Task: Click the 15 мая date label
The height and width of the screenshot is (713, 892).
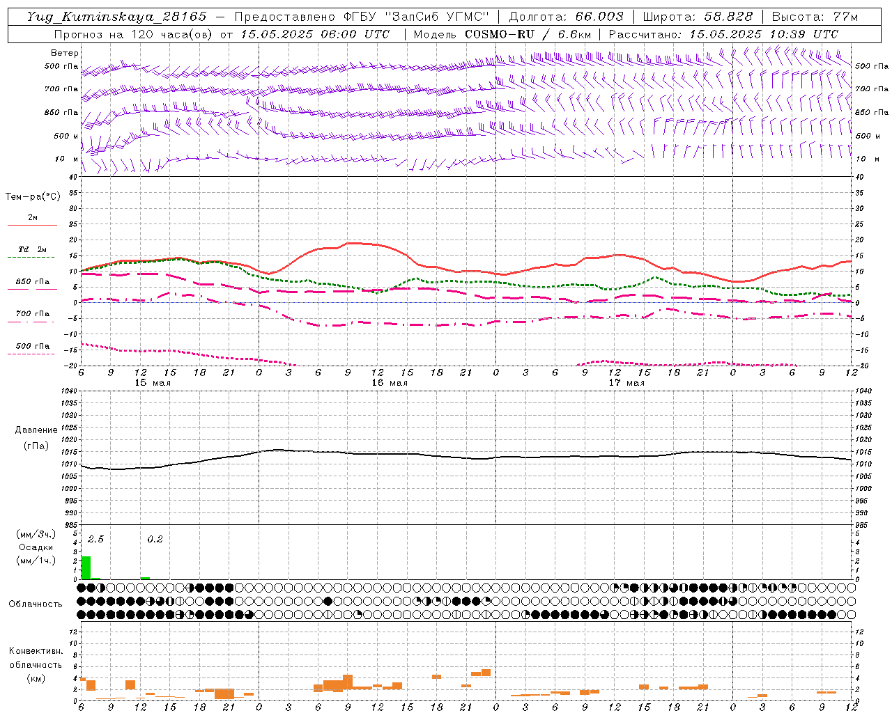Action: click(153, 383)
